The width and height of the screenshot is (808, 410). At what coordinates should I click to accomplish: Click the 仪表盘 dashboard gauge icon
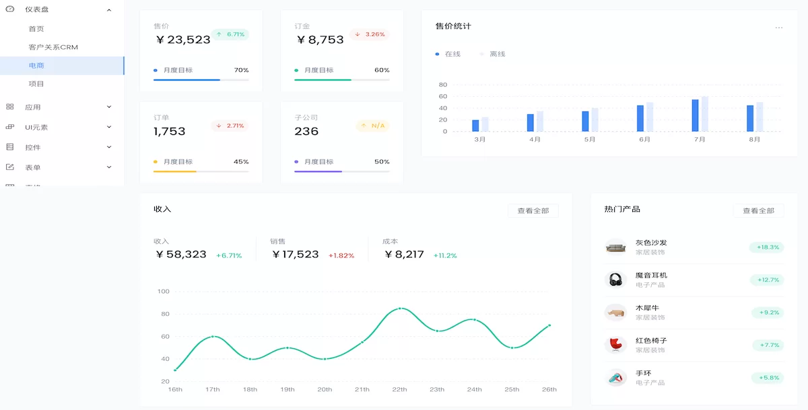pos(9,9)
